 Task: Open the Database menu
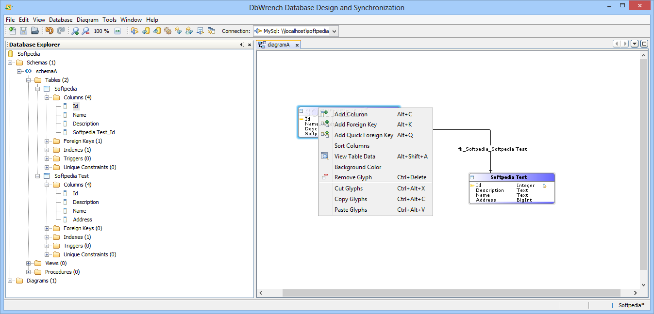pos(61,20)
